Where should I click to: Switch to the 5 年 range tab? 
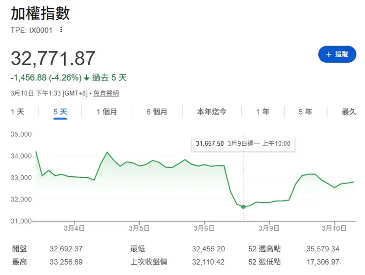click(x=305, y=112)
